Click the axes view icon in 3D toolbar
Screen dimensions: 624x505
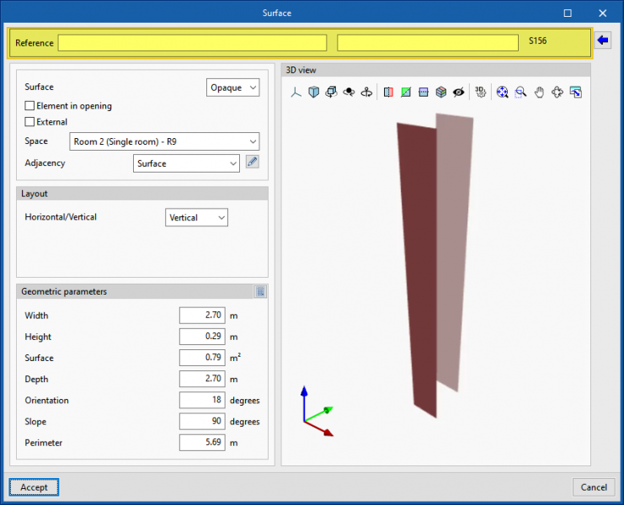(296, 92)
